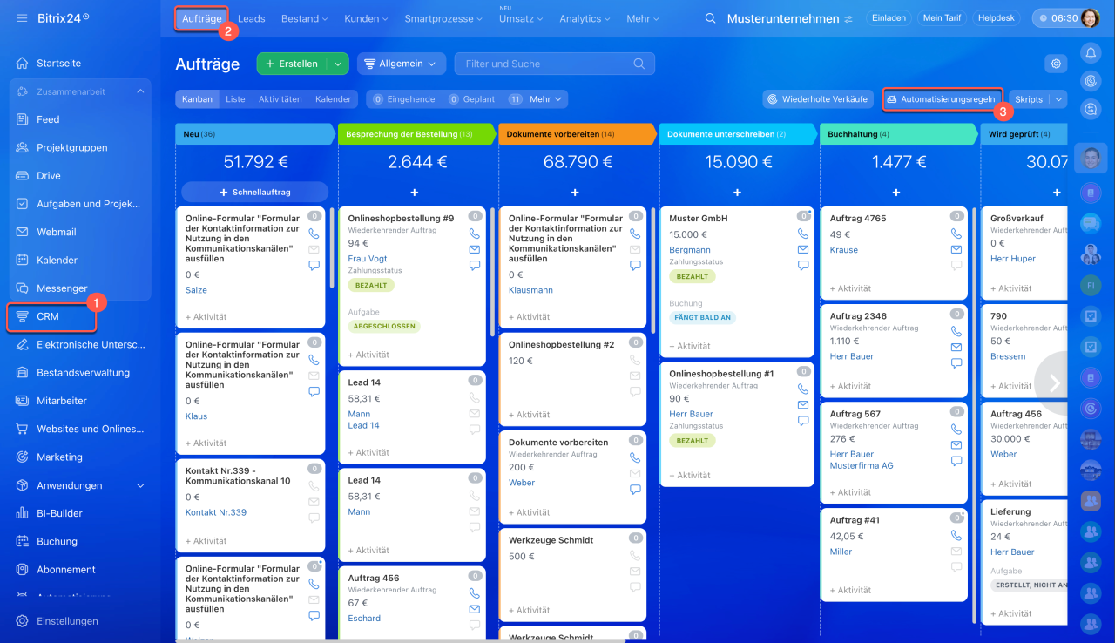Click the chat icon on Auftrag 567 card
Viewport: 1115px width, 643px height.
[956, 461]
